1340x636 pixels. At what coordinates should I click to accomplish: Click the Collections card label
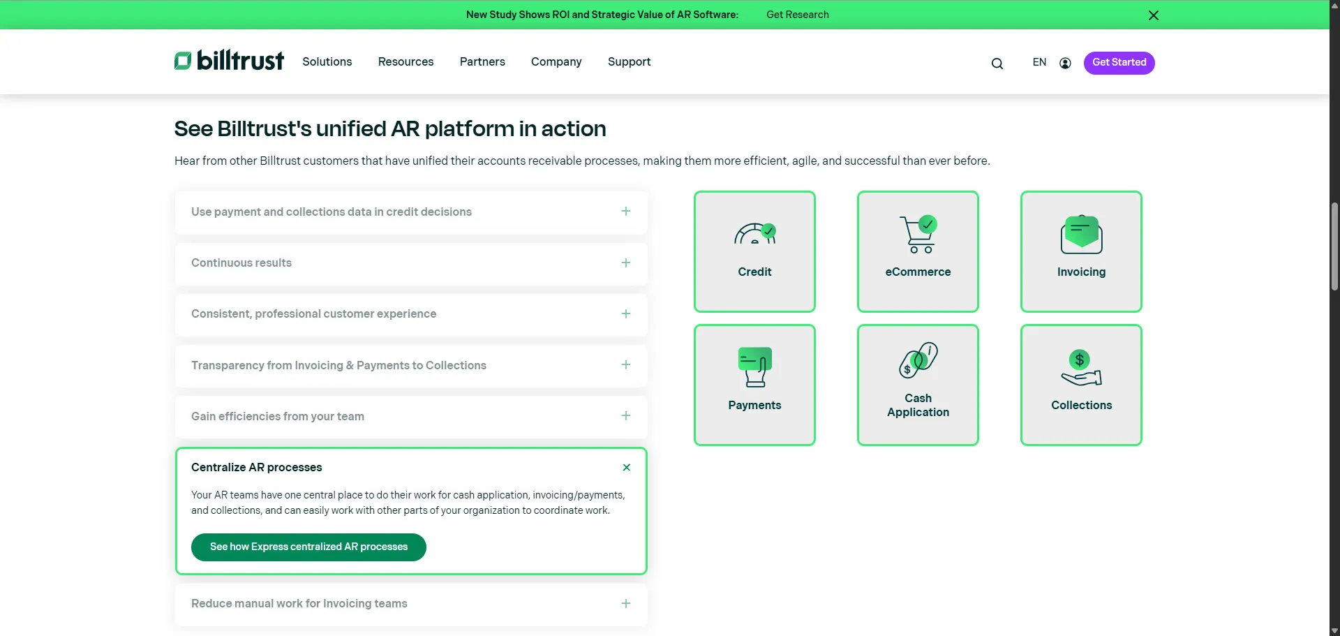pyautogui.click(x=1081, y=406)
